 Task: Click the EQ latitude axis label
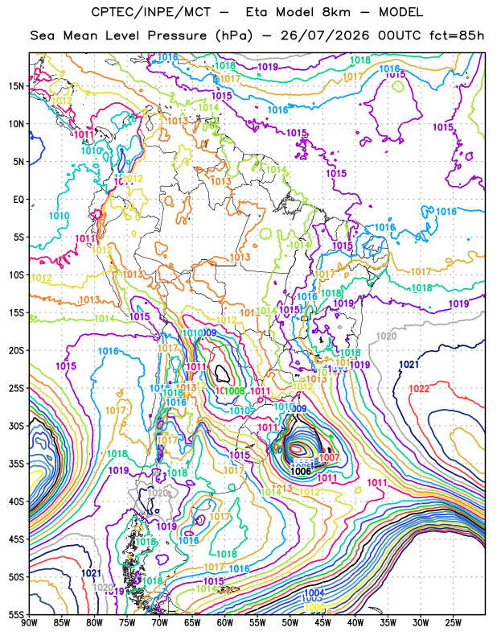coord(18,200)
